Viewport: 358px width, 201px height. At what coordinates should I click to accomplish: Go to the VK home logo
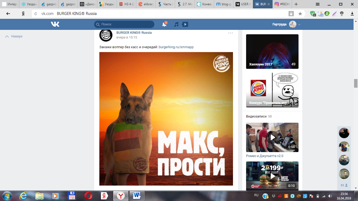coord(55,24)
